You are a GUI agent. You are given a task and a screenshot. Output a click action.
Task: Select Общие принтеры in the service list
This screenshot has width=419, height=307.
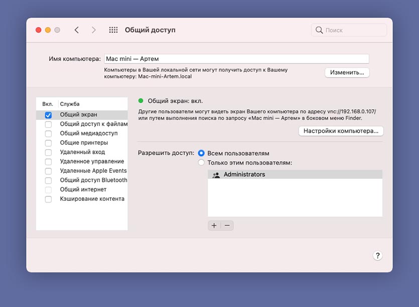[84, 143]
